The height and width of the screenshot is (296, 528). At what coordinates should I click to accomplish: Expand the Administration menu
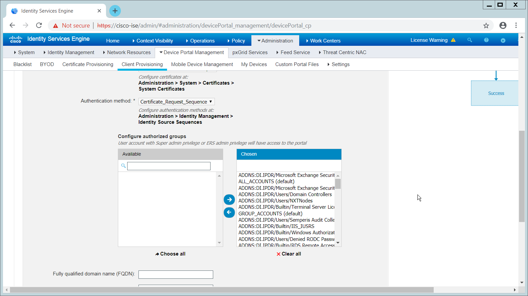point(275,41)
